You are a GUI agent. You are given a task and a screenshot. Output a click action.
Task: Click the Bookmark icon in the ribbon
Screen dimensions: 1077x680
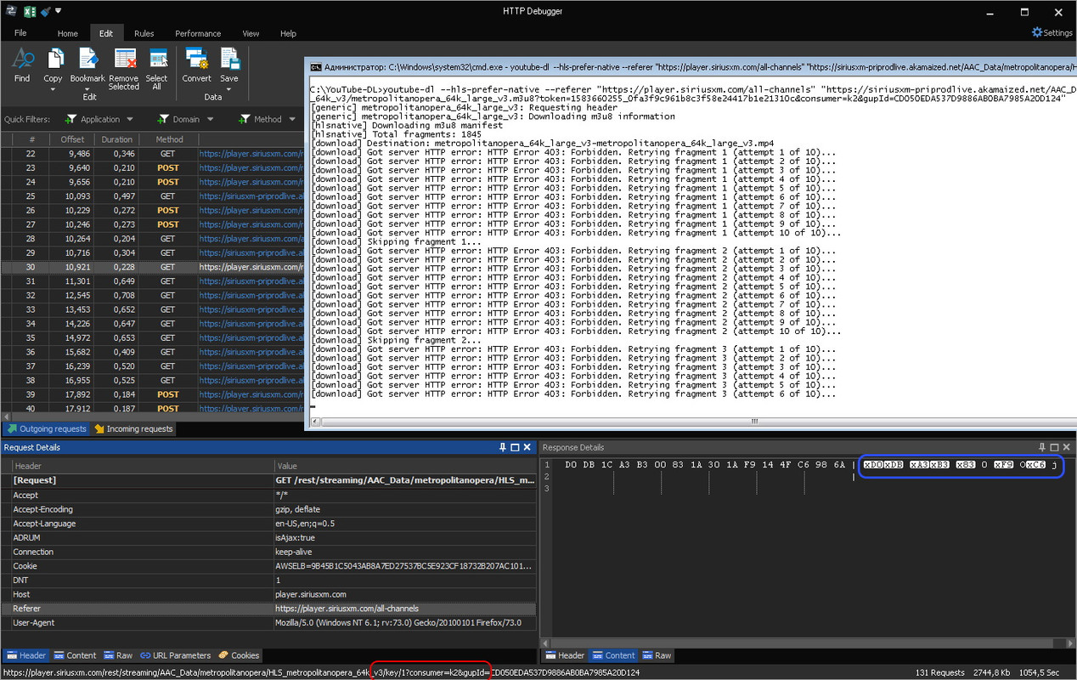[x=87, y=59]
